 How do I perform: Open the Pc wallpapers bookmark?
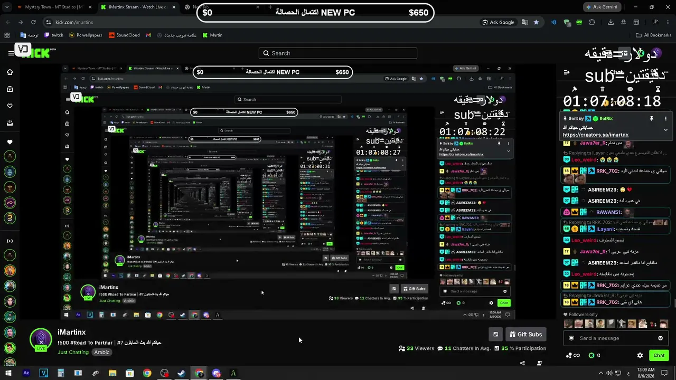coord(86,35)
